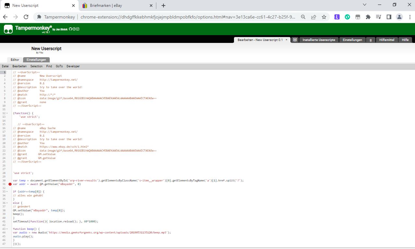Switch to the Editor tab
This screenshot has width=415, height=249.
point(15,60)
